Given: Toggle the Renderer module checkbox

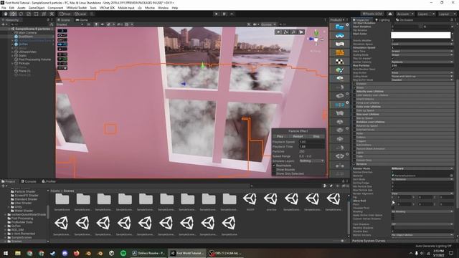Looking at the screenshot, I should [x=354, y=164].
